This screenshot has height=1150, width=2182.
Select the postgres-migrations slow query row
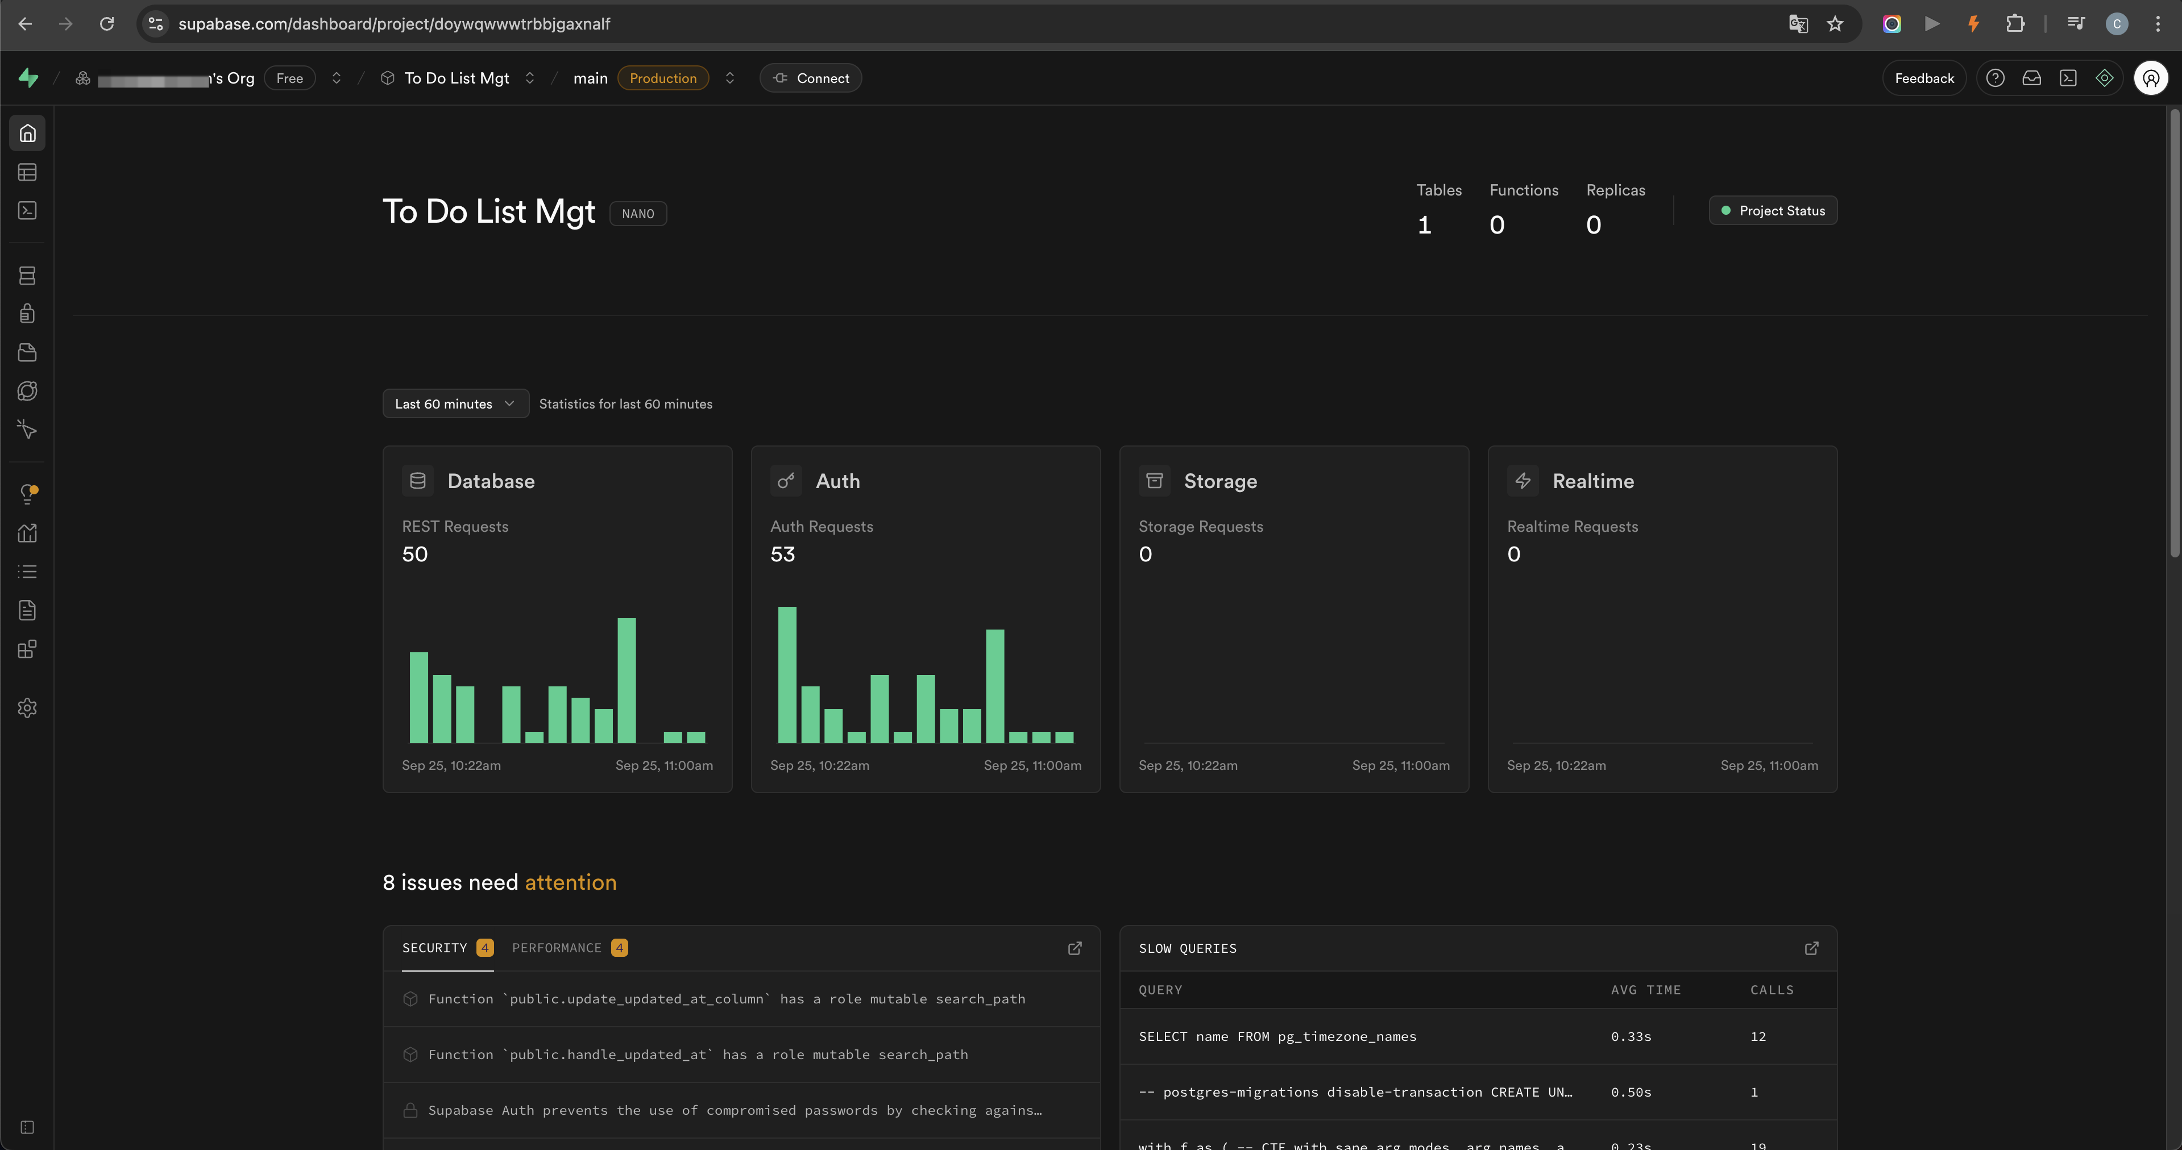coord(1478,1093)
